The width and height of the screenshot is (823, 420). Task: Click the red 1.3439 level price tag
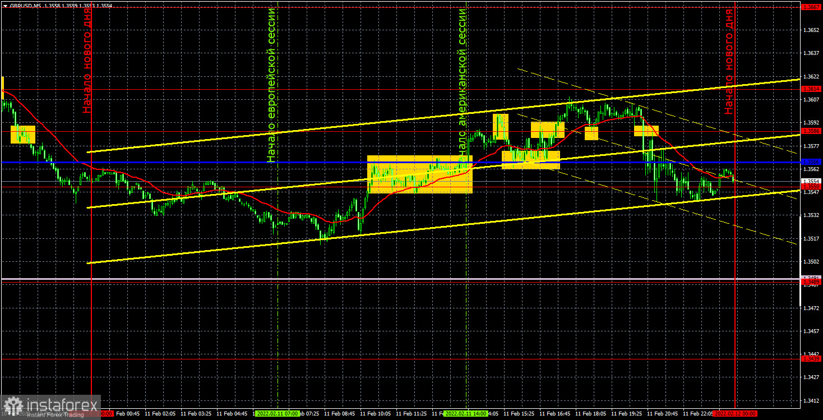(811, 358)
